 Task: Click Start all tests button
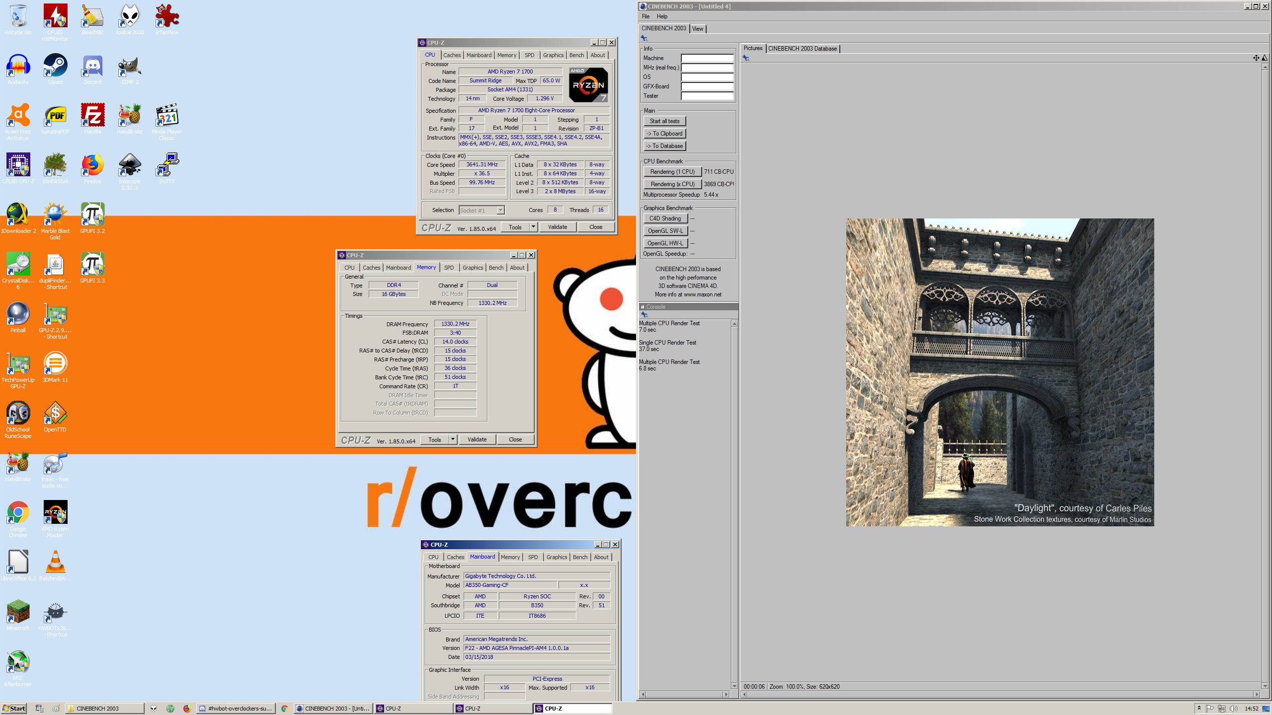(x=664, y=121)
